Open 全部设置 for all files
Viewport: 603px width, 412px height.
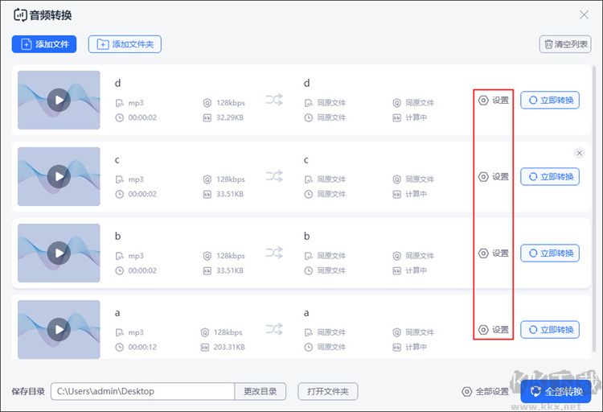click(486, 392)
